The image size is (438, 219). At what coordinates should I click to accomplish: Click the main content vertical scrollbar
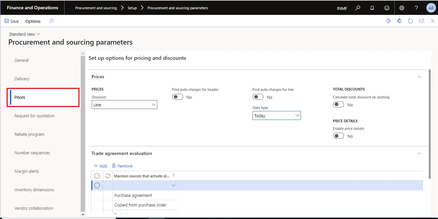point(430,124)
